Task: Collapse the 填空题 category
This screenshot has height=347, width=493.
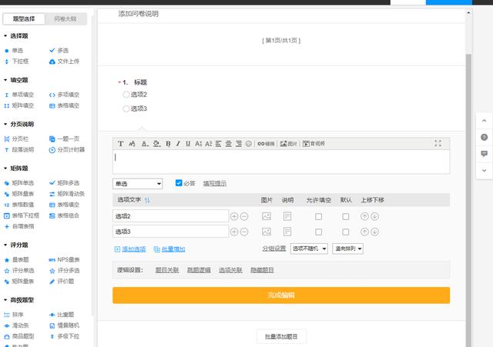Action: 16,80
